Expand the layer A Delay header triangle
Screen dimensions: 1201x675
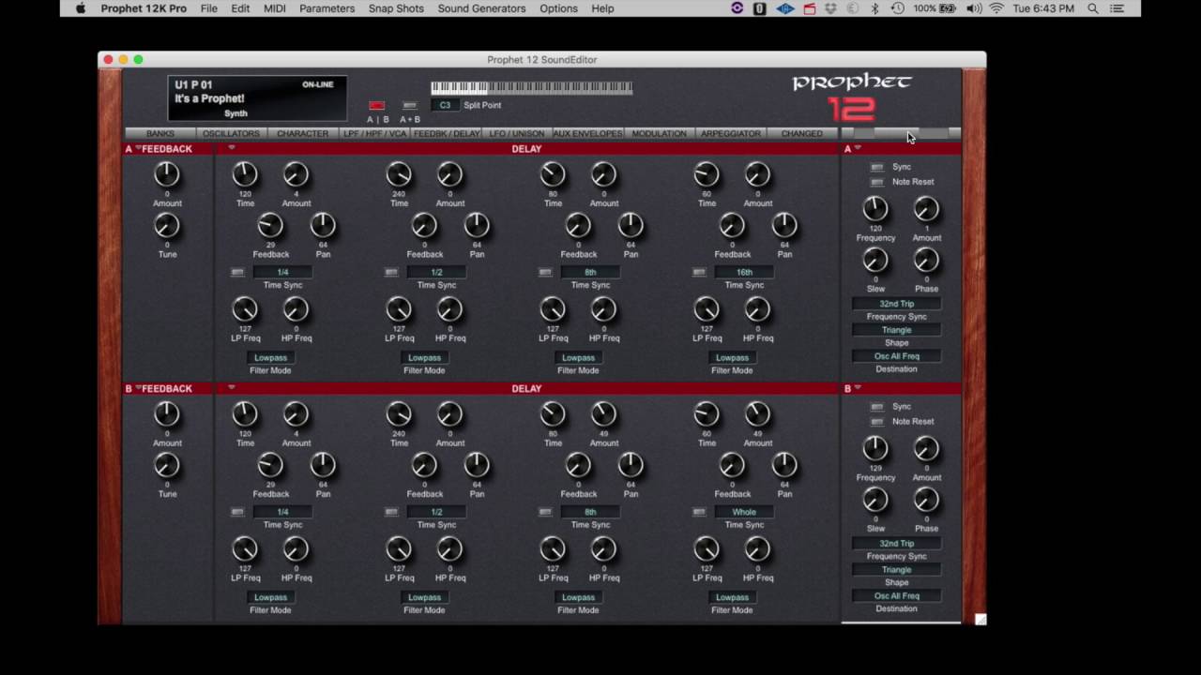pyautogui.click(x=231, y=148)
